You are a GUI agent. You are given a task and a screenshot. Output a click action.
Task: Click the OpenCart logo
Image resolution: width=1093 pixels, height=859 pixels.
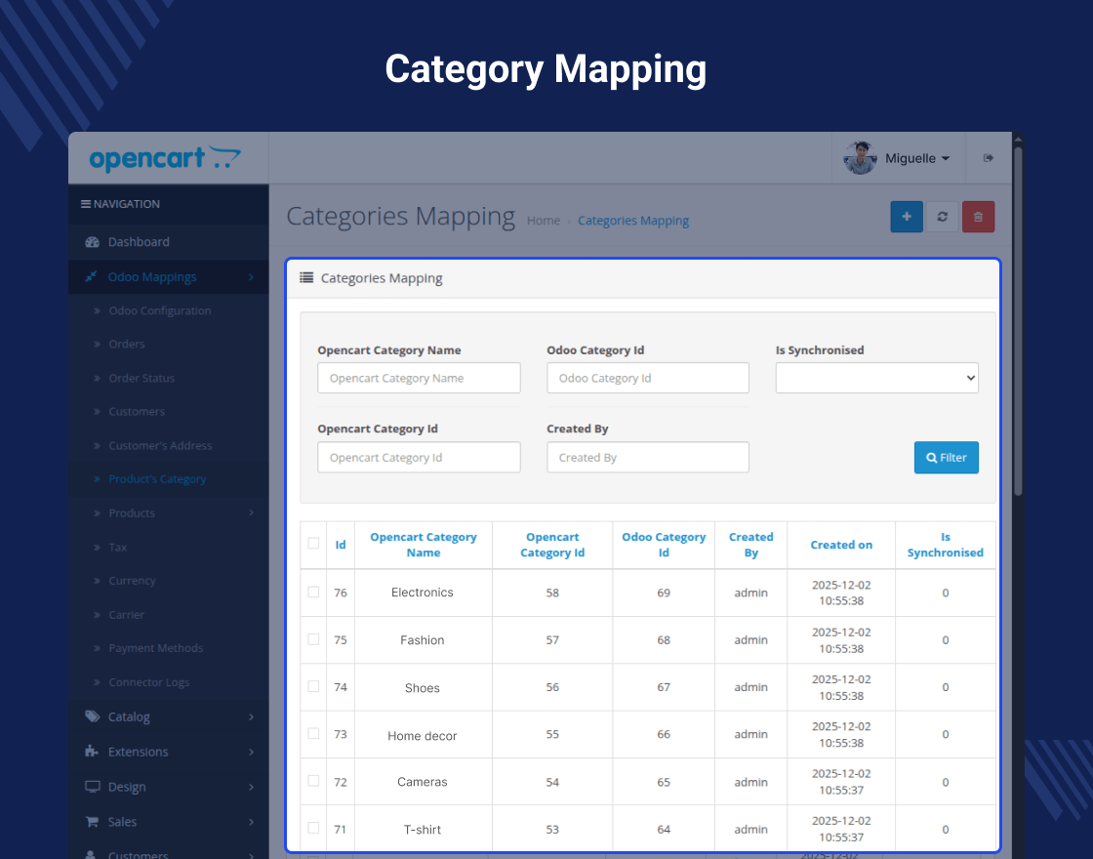pyautogui.click(x=165, y=158)
